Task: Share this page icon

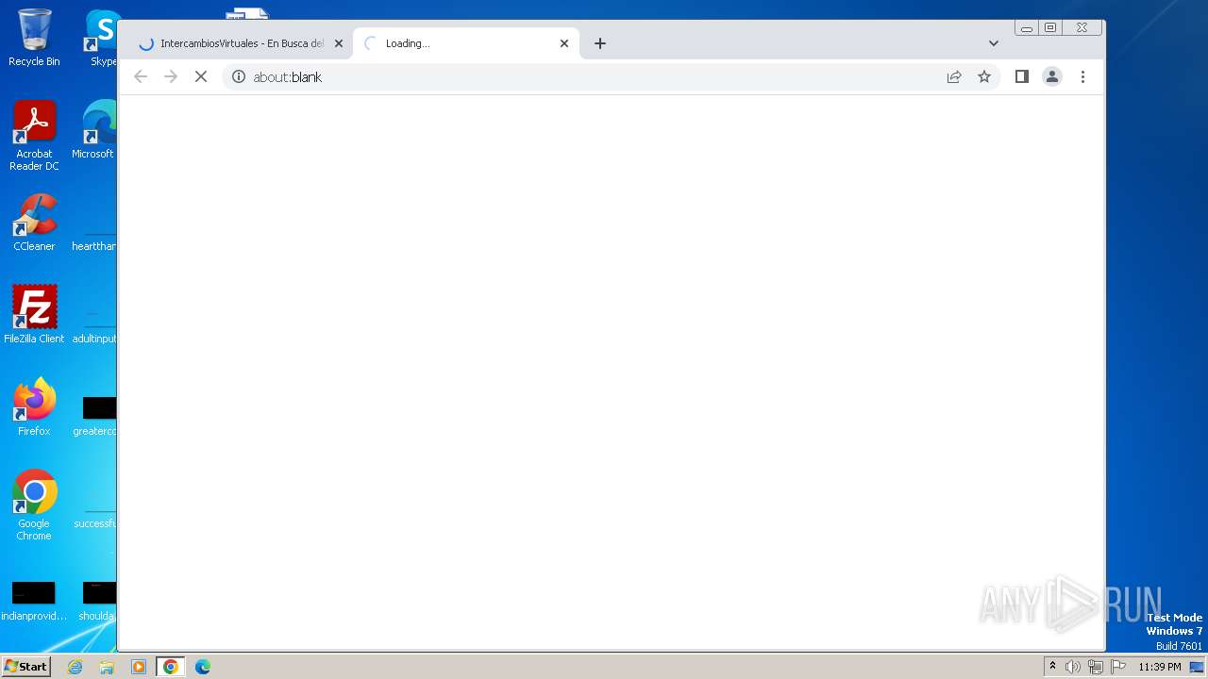Action: pyautogui.click(x=954, y=76)
